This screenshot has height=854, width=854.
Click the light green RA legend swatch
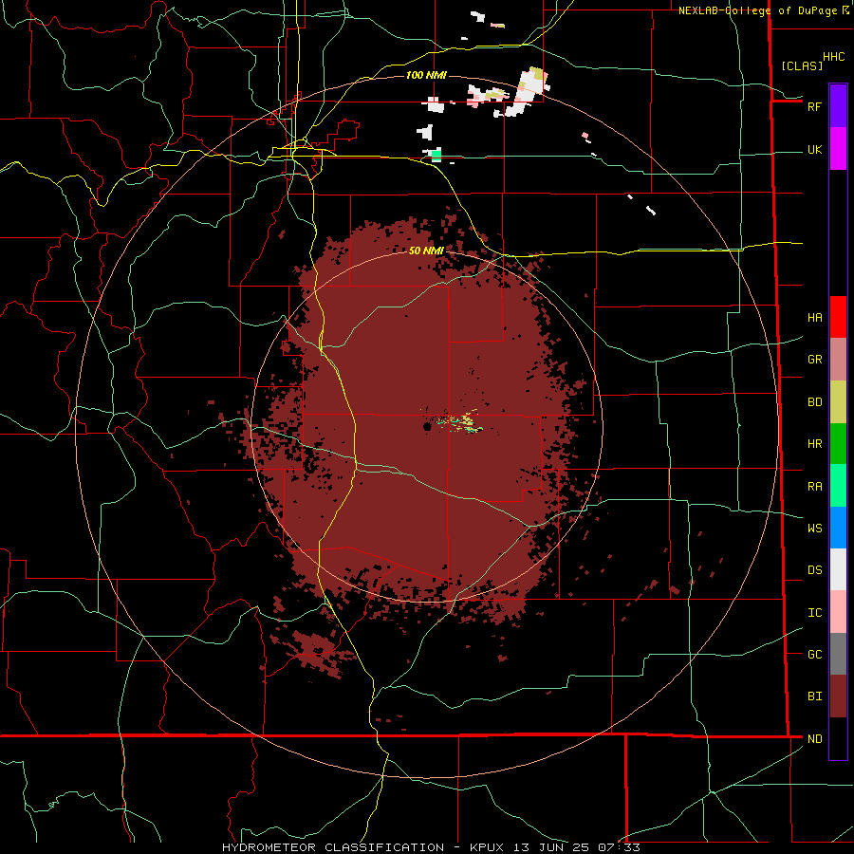click(x=838, y=486)
